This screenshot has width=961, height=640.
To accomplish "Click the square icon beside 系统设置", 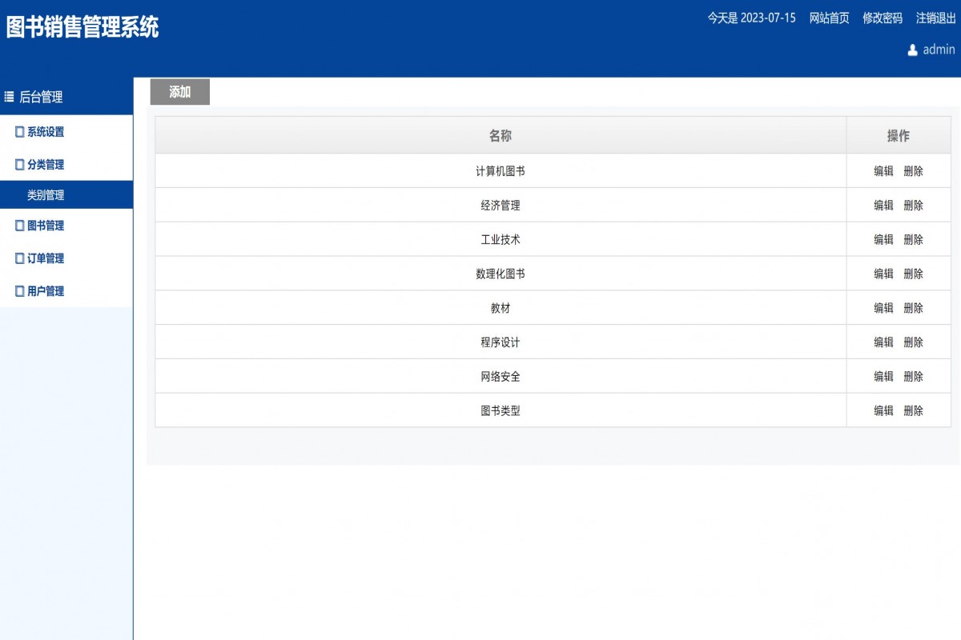I will point(18,131).
